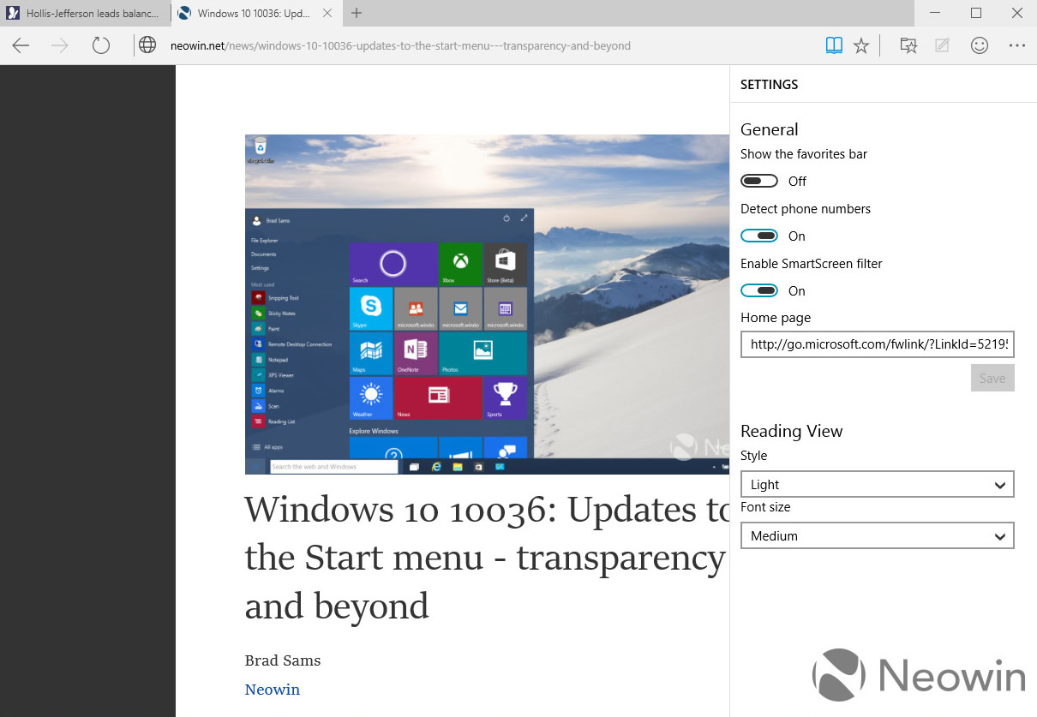Click the article Start menu screenshot

[487, 304]
